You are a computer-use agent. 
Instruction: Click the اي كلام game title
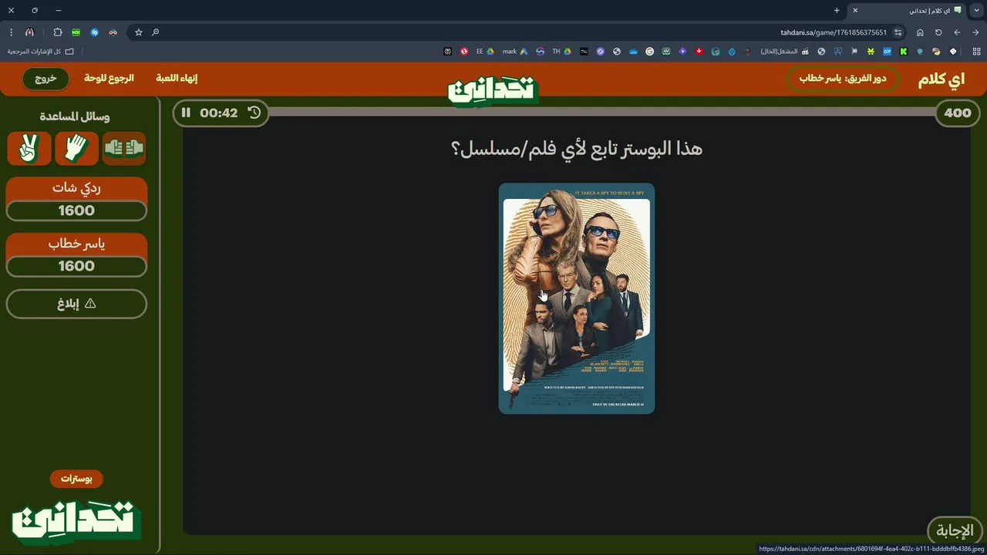[941, 79]
